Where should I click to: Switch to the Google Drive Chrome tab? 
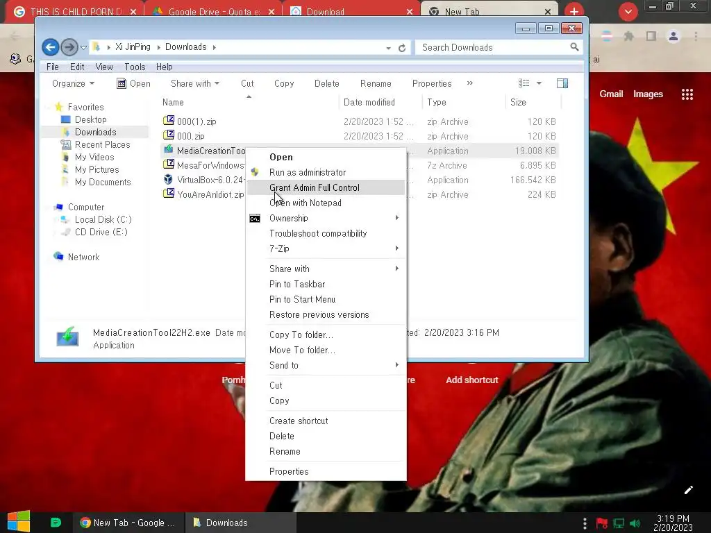point(213,12)
